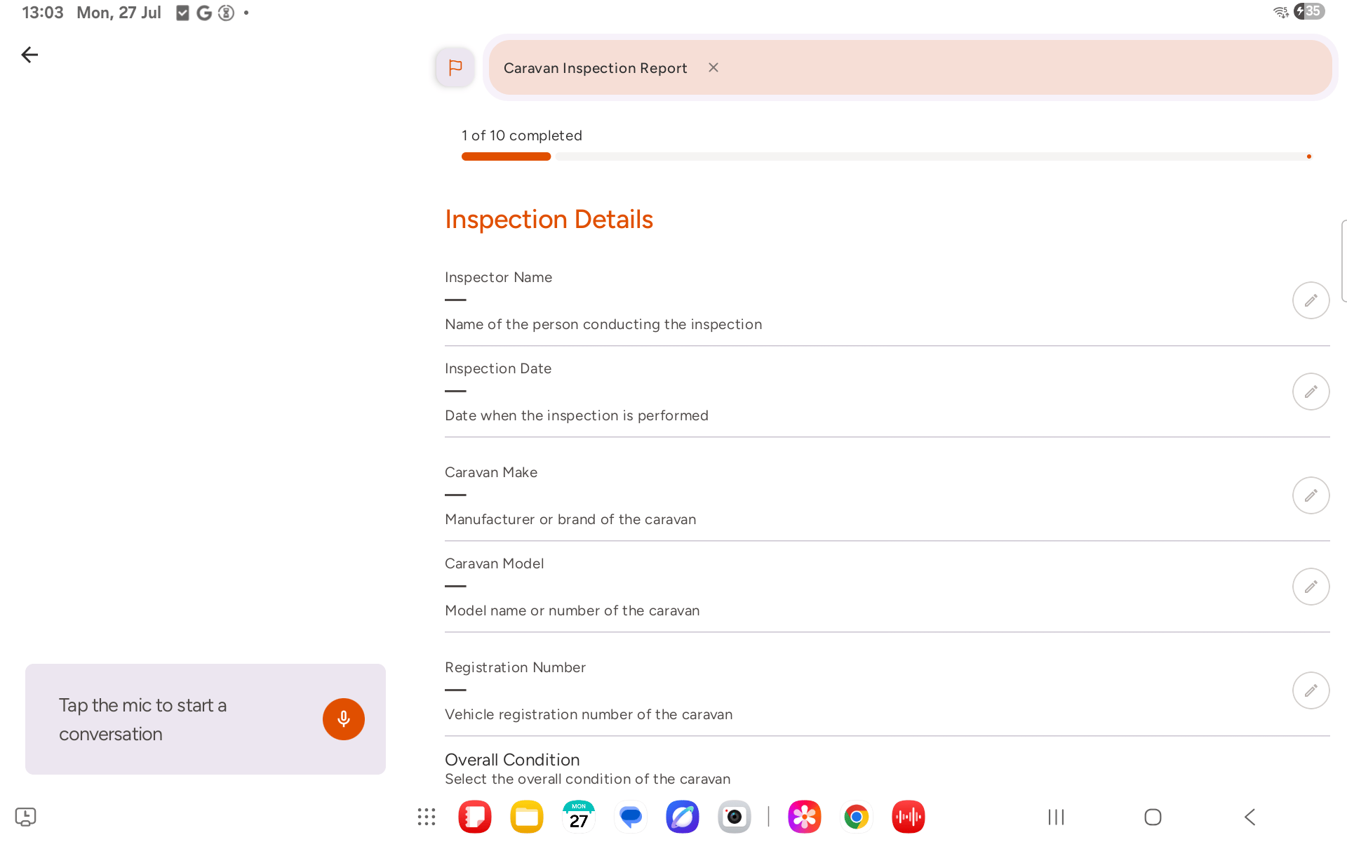
Task: Open the screenshot toolbar icon
Action: point(25,817)
